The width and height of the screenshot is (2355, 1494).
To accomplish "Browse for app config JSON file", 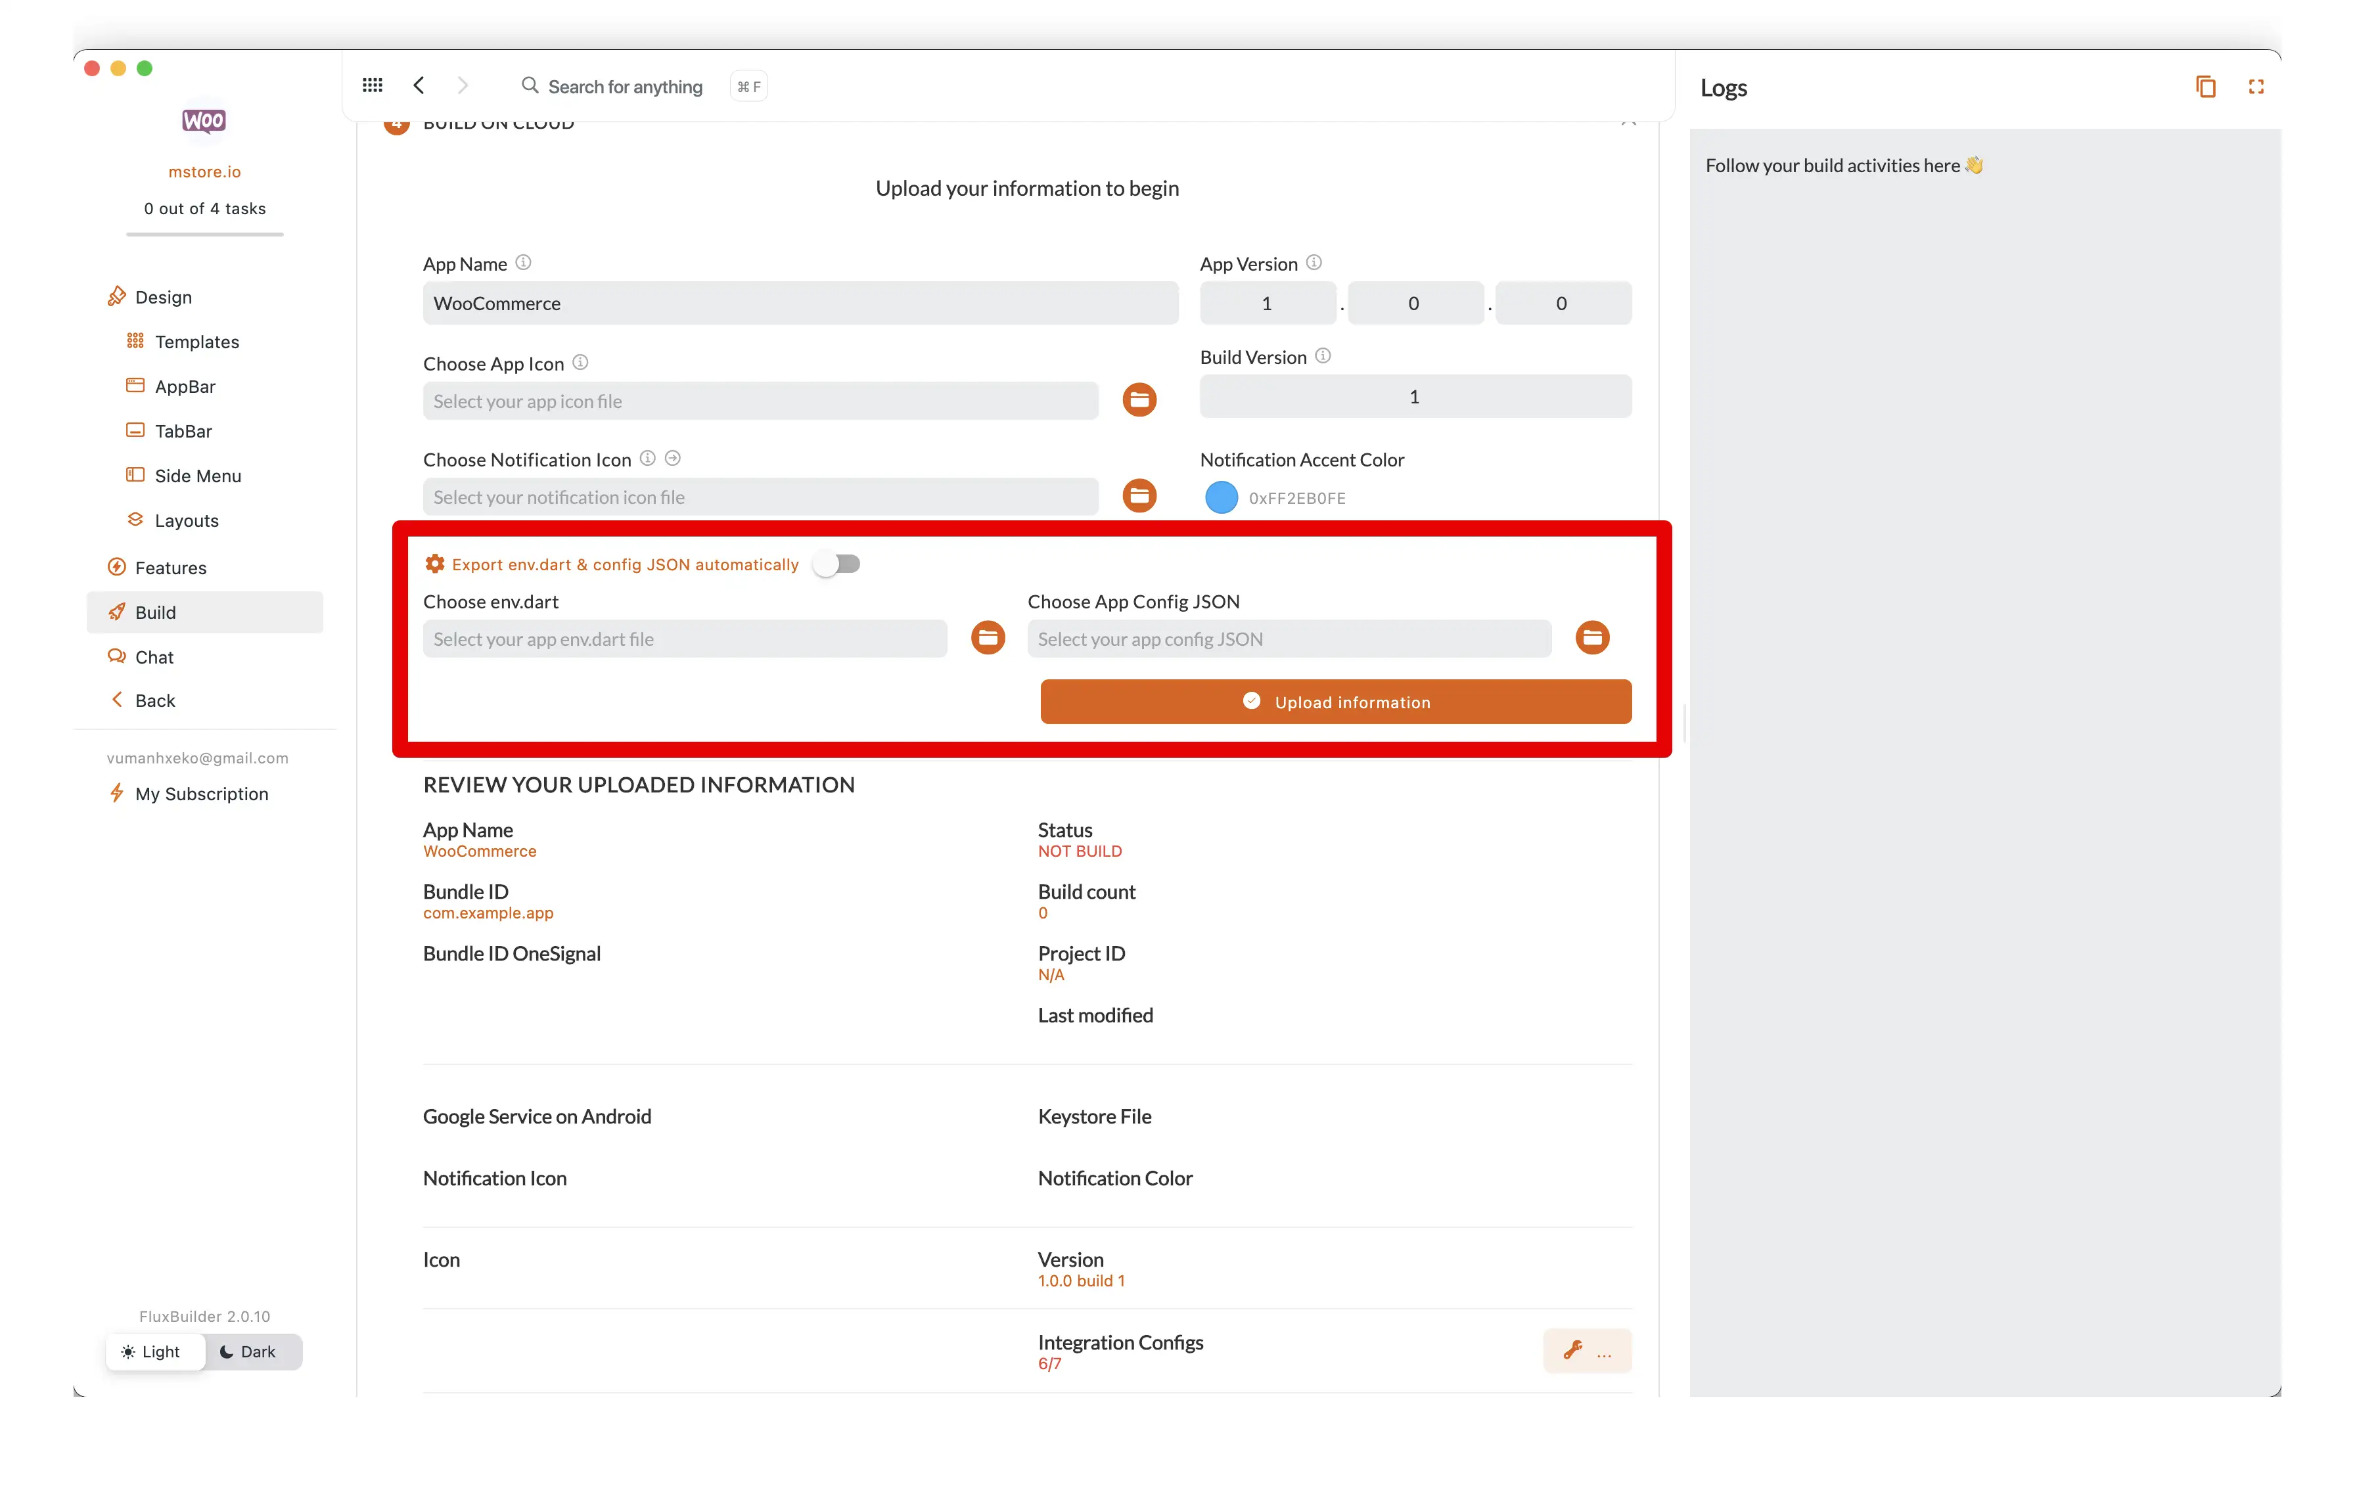I will pos(1592,637).
